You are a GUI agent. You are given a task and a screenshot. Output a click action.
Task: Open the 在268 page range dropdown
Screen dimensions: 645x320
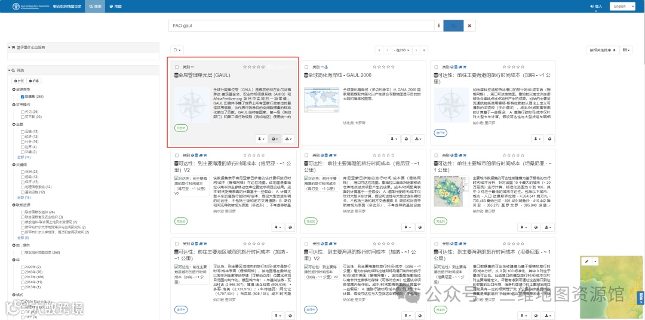pyautogui.click(x=401, y=50)
